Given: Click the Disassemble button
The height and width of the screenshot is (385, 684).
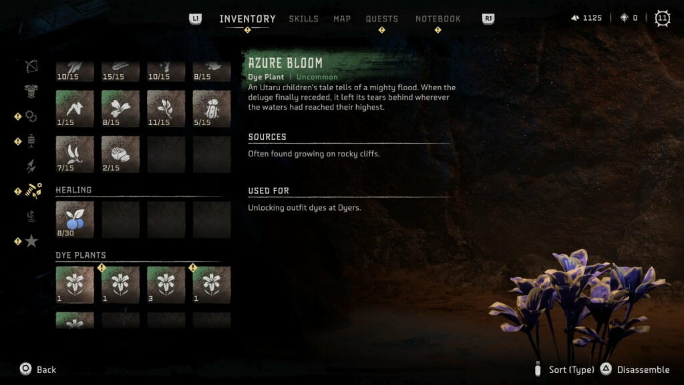Looking at the screenshot, I should pyautogui.click(x=635, y=370).
